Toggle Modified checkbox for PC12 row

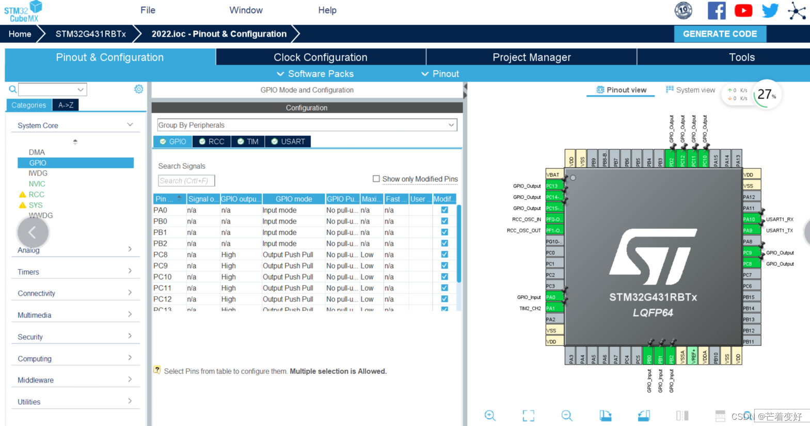[x=444, y=299]
